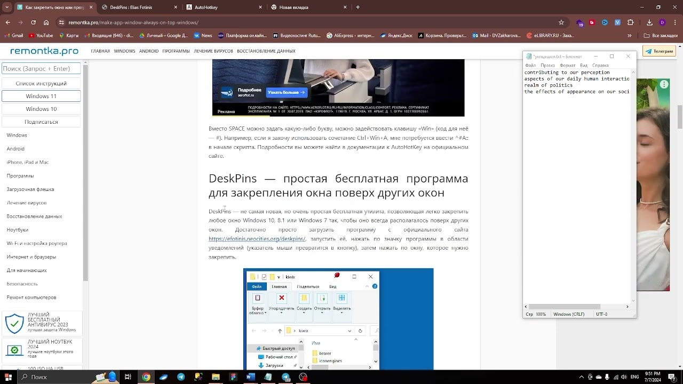Open the Windows Start menu
This screenshot has height=384, width=683.
(x=8, y=377)
